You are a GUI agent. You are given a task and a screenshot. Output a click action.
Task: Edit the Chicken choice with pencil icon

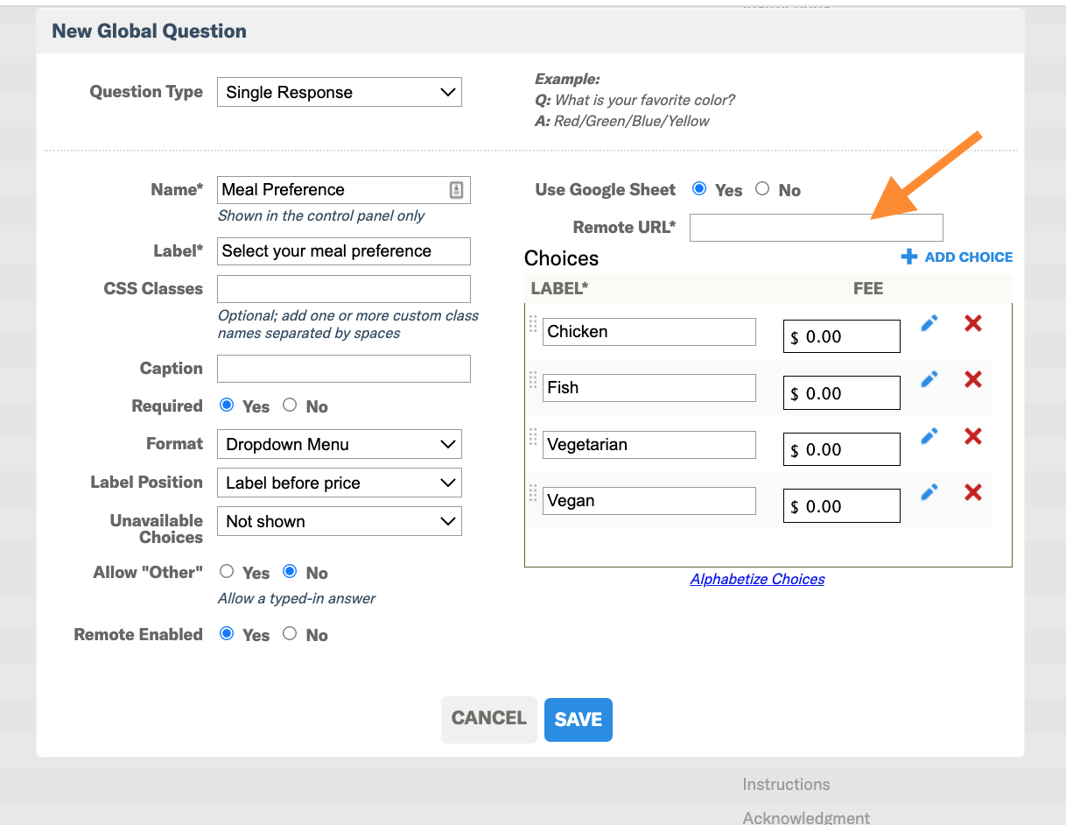pyautogui.click(x=929, y=323)
